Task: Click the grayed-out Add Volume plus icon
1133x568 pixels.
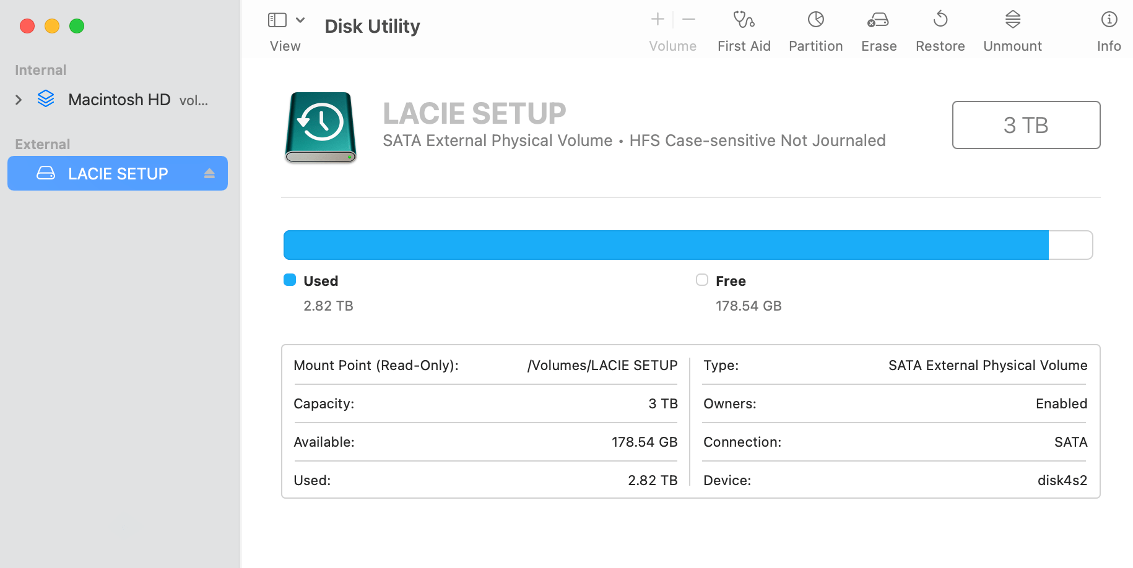Action: pyautogui.click(x=657, y=19)
